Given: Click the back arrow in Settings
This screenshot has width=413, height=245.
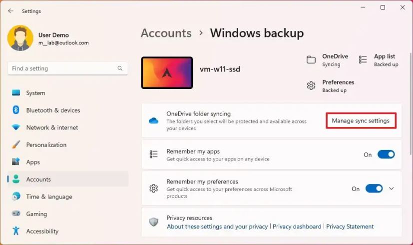Looking at the screenshot, I should click(10, 11).
